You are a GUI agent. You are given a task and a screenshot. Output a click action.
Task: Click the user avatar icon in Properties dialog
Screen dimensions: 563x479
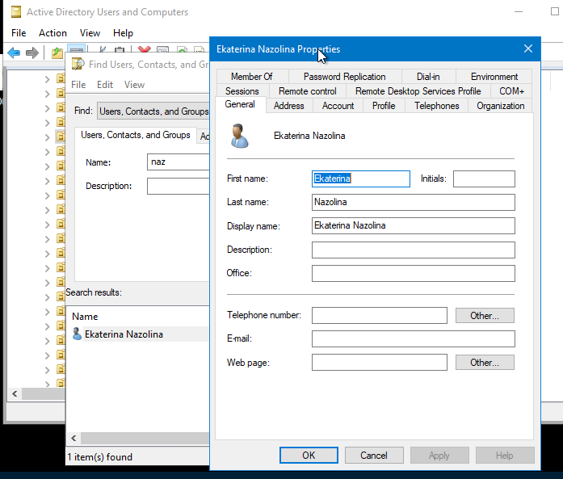tap(239, 136)
